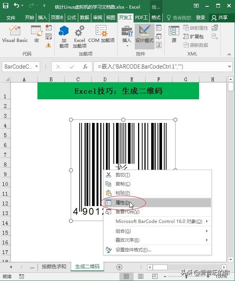Image resolution: width=235 pixels, height=281 pixels.
Task: Expand Microsoft BarCode Control 16.0 对象 submenu
Action: (x=158, y=221)
